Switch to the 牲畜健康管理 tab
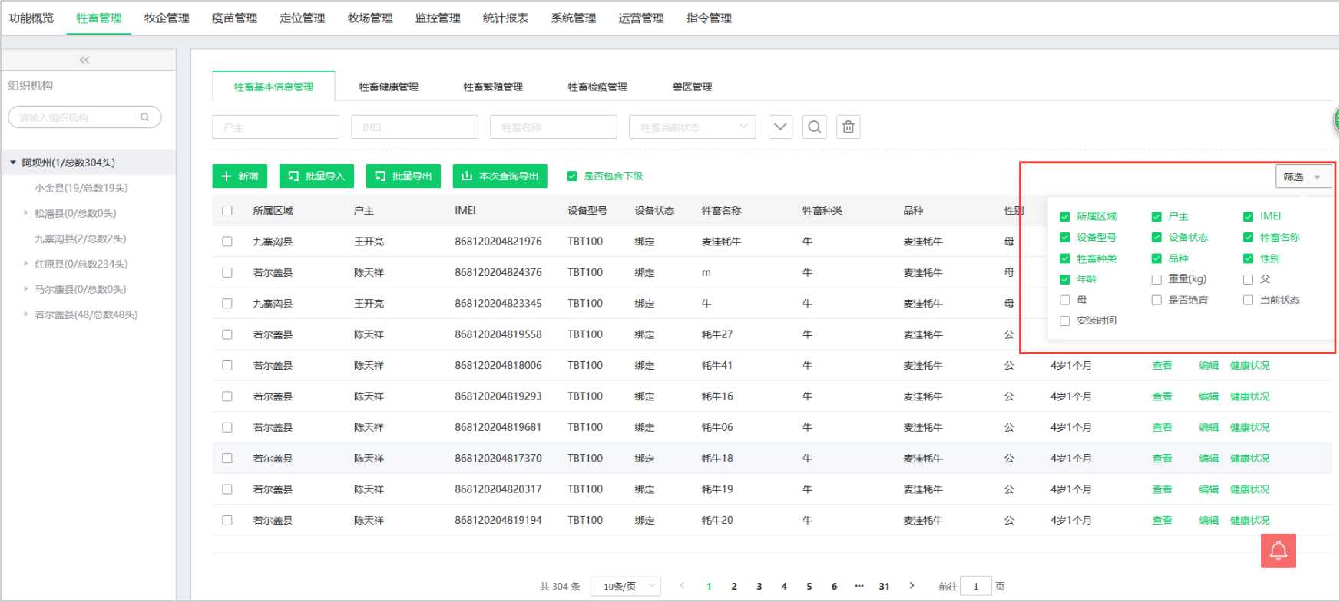The height and width of the screenshot is (602, 1340). click(389, 87)
